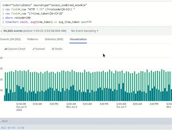Click the _time column header

pyautogui.click(x=4, y=121)
